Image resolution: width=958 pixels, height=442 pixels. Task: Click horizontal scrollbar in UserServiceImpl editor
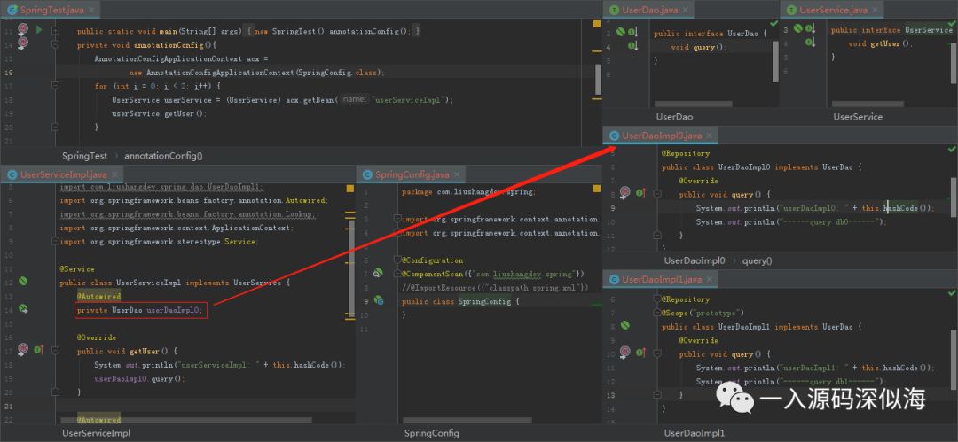click(x=185, y=421)
